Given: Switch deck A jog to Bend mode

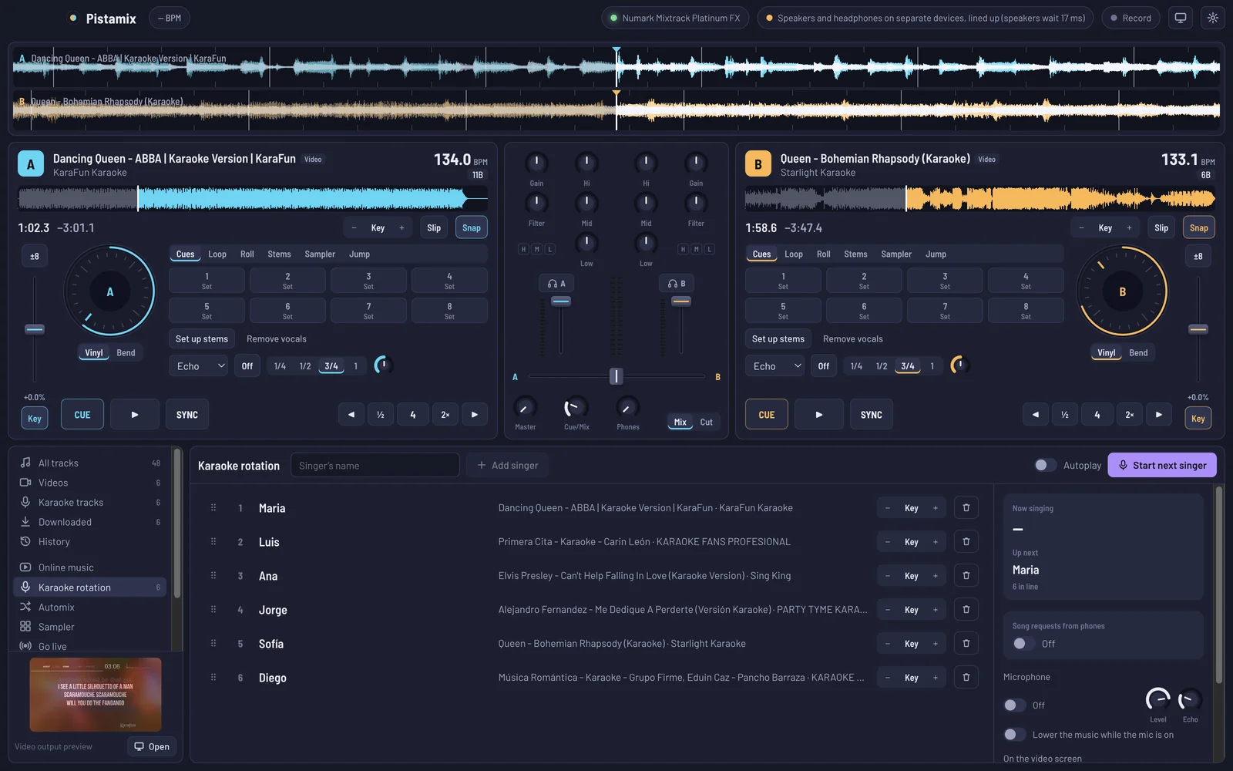Looking at the screenshot, I should pos(126,353).
